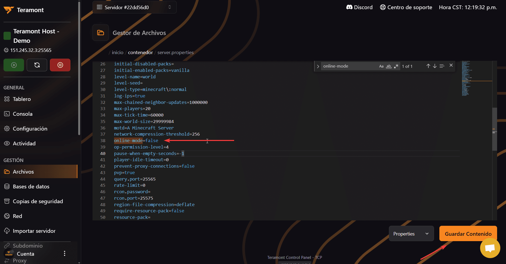
Task: Open Importar servidor section
Action: coord(34,231)
